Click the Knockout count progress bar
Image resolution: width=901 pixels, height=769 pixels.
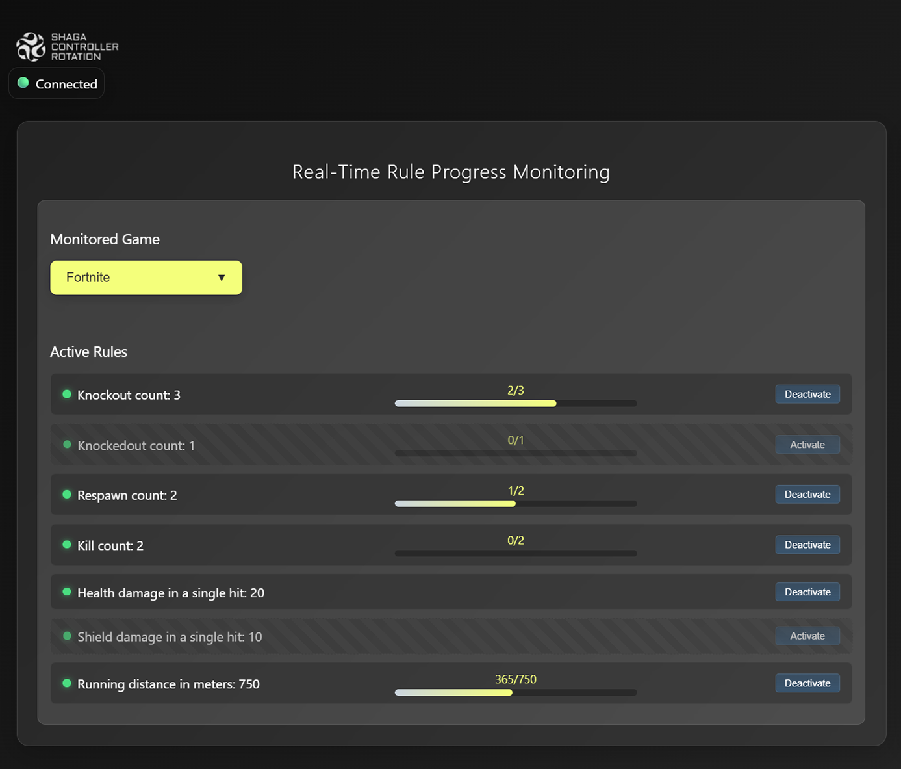click(x=516, y=404)
